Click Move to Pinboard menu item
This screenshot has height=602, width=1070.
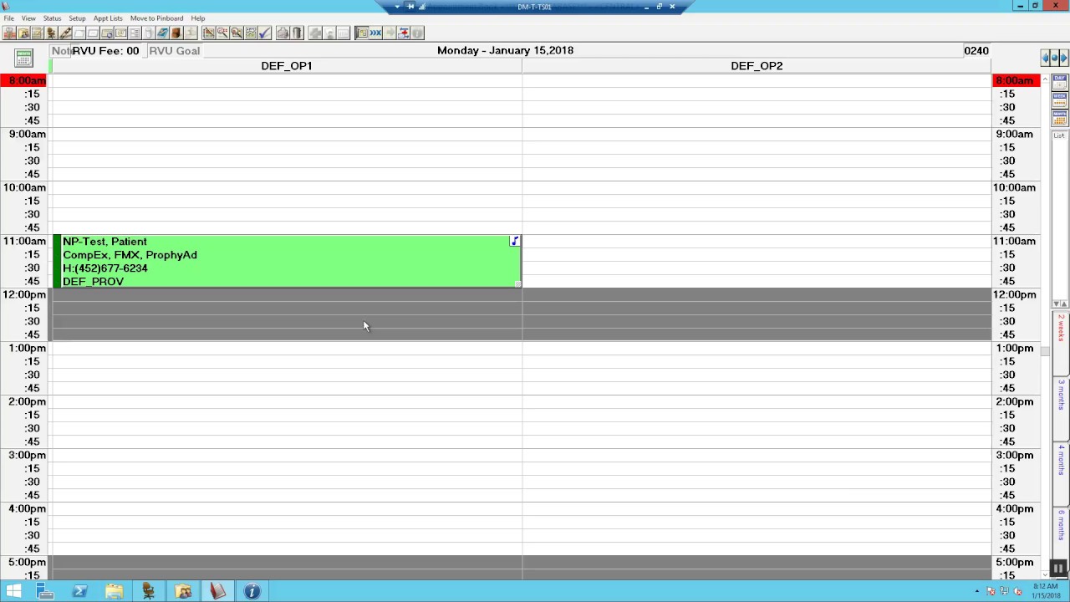click(156, 18)
